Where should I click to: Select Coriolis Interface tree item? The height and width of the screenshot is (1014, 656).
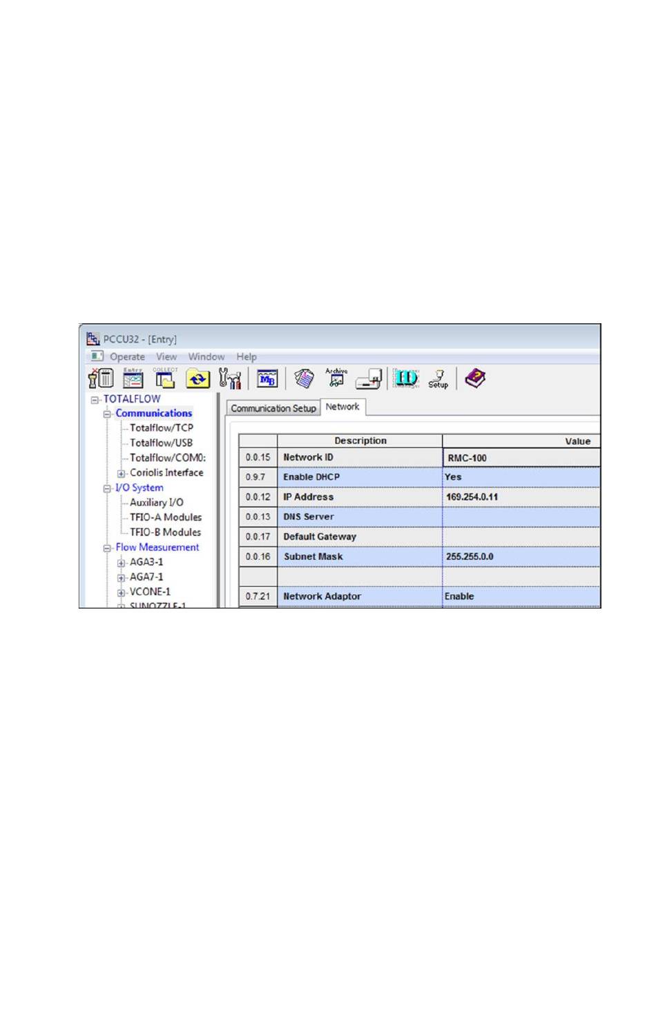point(166,472)
